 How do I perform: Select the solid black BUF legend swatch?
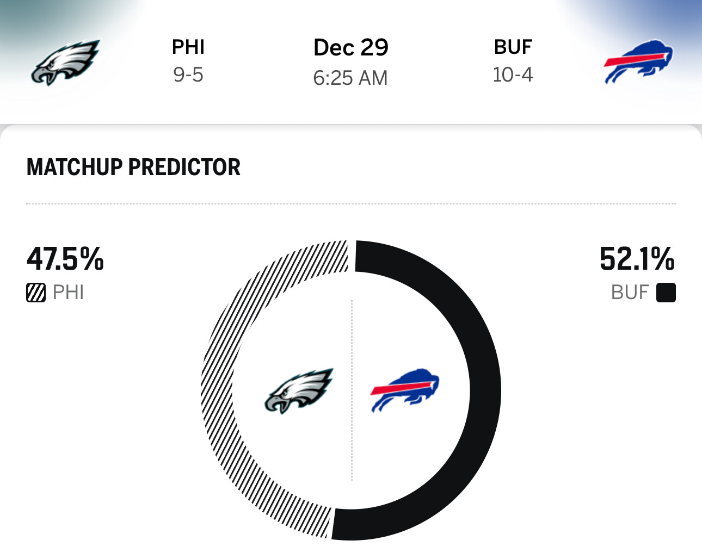pos(666,293)
